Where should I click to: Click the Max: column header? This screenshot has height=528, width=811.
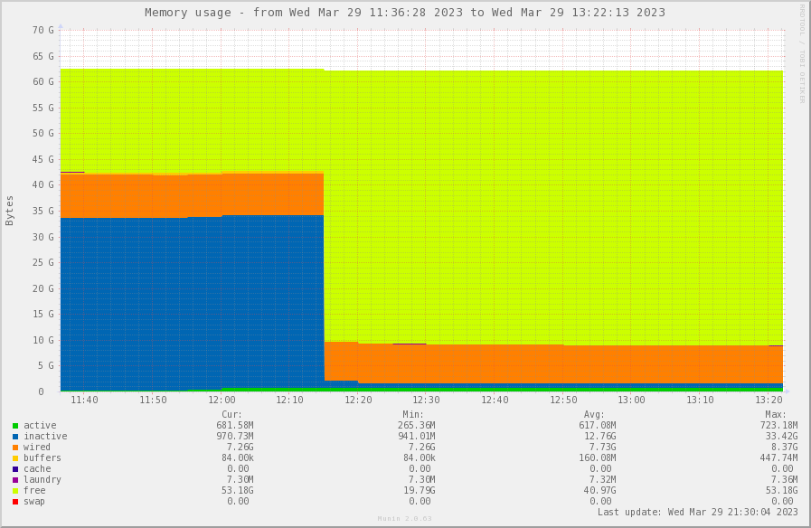pyautogui.click(x=775, y=414)
